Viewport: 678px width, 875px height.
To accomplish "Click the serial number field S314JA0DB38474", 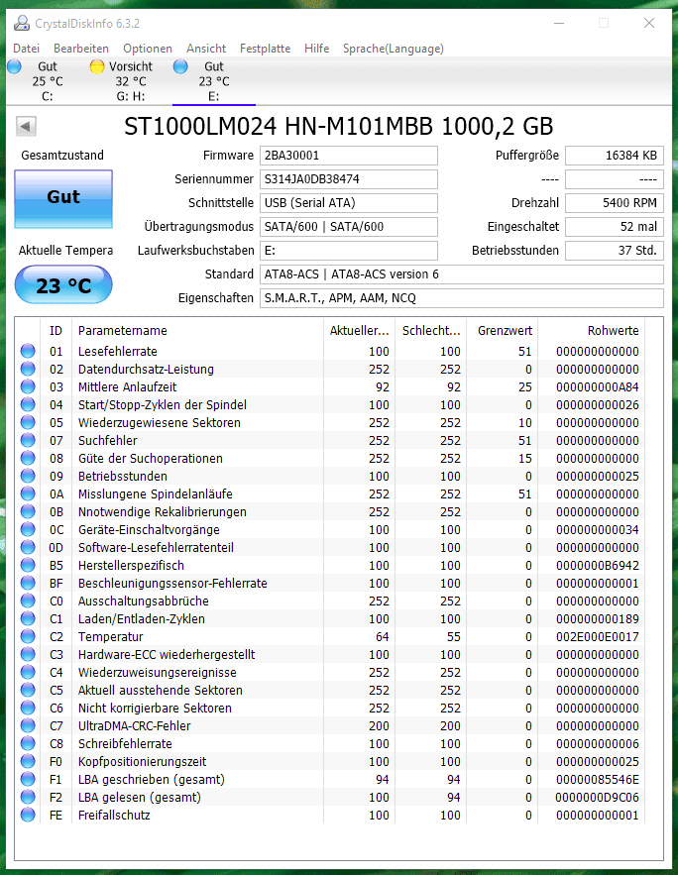I will [x=349, y=179].
